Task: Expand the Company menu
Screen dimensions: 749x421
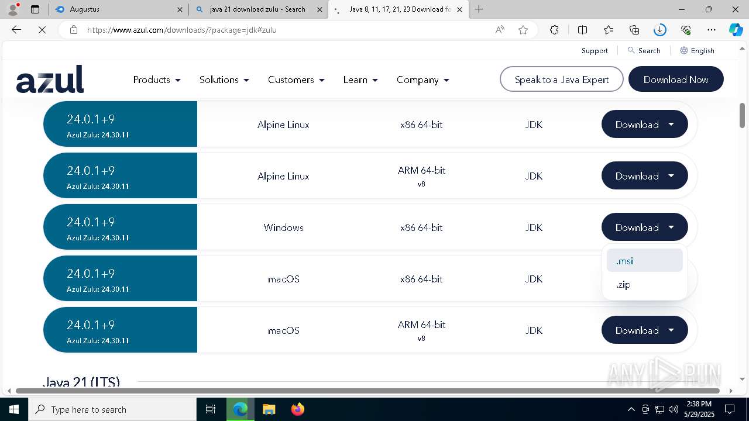Action: pos(422,80)
